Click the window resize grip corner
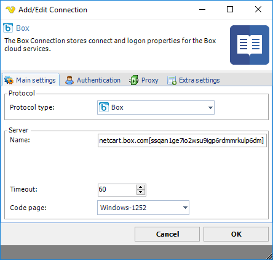Image resolution: width=273 pixels, height=260 pixels. [269, 256]
